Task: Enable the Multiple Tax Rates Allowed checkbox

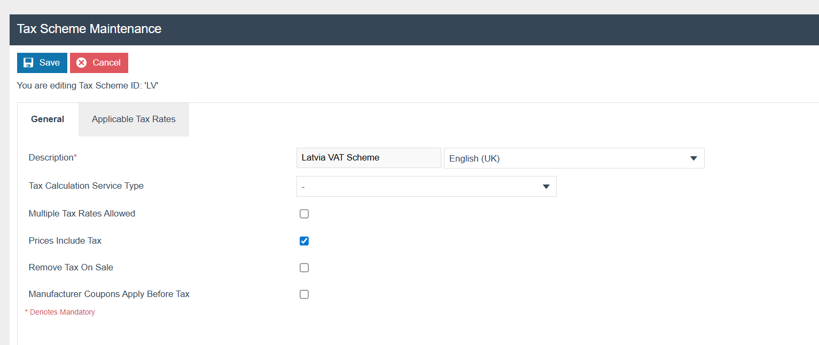Action: point(304,214)
